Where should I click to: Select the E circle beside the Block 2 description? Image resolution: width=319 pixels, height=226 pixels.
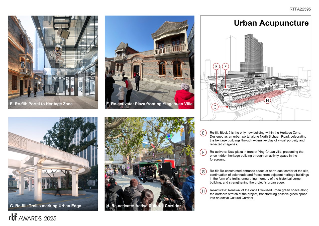click(203, 133)
